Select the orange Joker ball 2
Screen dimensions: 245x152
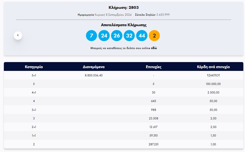click(154, 36)
